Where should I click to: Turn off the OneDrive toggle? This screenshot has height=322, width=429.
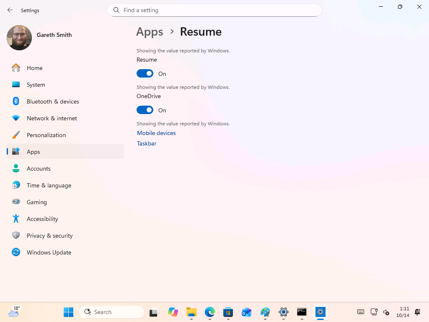[x=145, y=110]
